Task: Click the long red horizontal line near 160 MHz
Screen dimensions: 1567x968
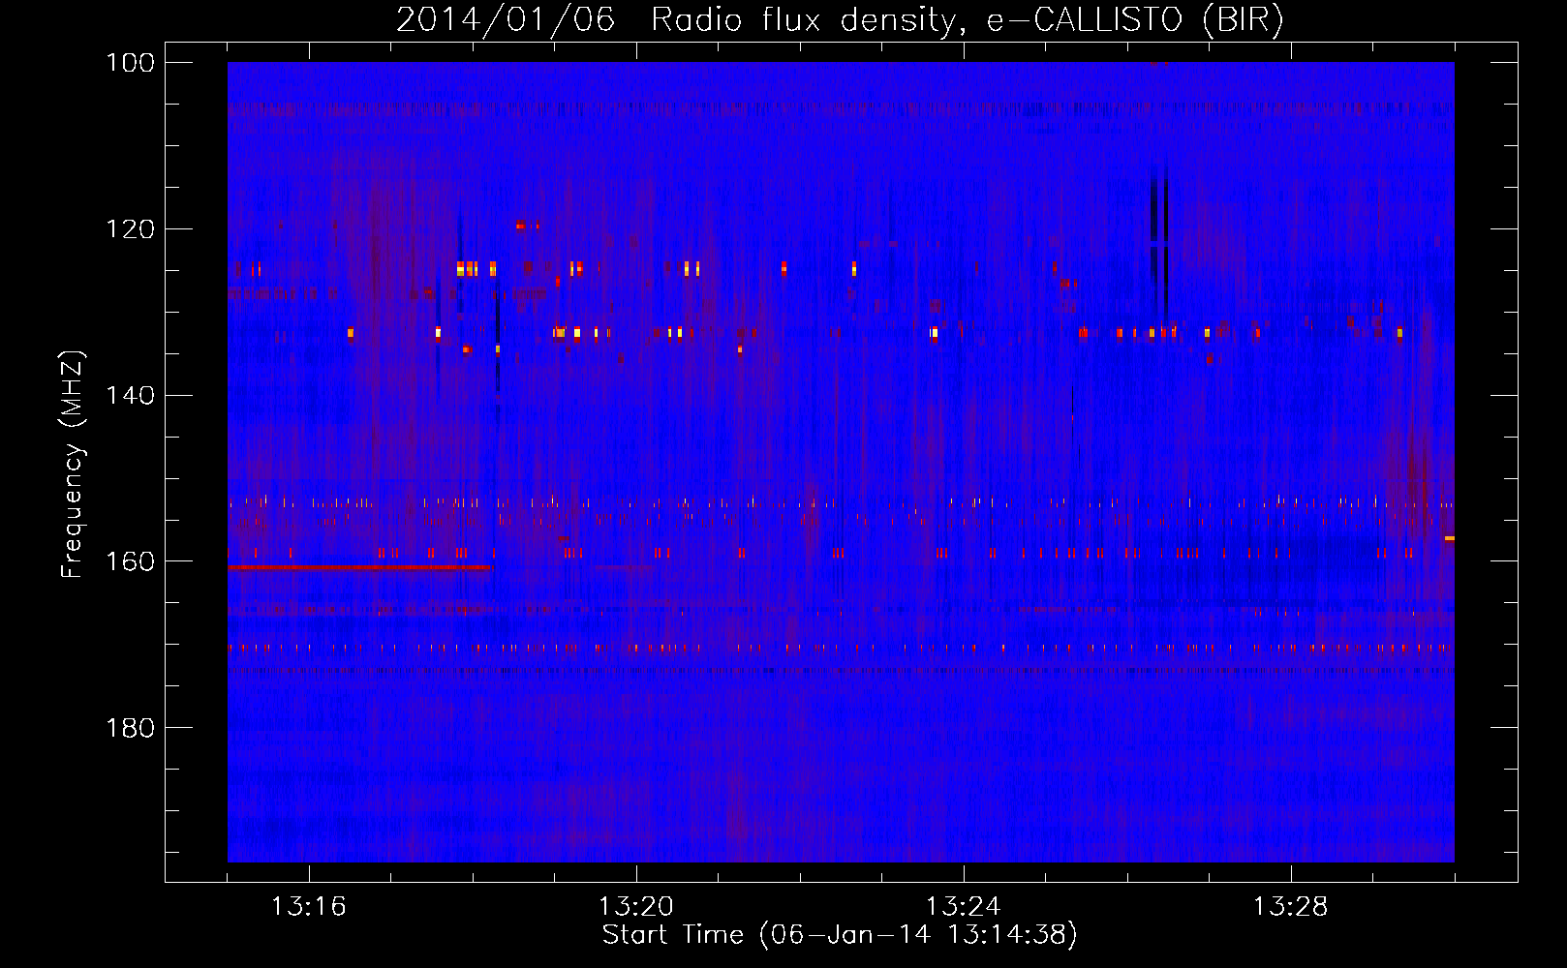Action: 359,567
